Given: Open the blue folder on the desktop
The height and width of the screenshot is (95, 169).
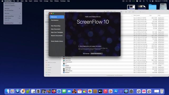Looking at the screenshot, I should tap(152, 7).
